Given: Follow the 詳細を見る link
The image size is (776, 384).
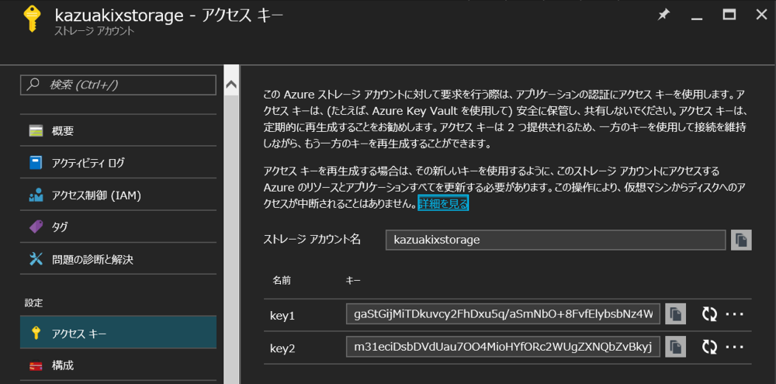Looking at the screenshot, I should [x=443, y=203].
